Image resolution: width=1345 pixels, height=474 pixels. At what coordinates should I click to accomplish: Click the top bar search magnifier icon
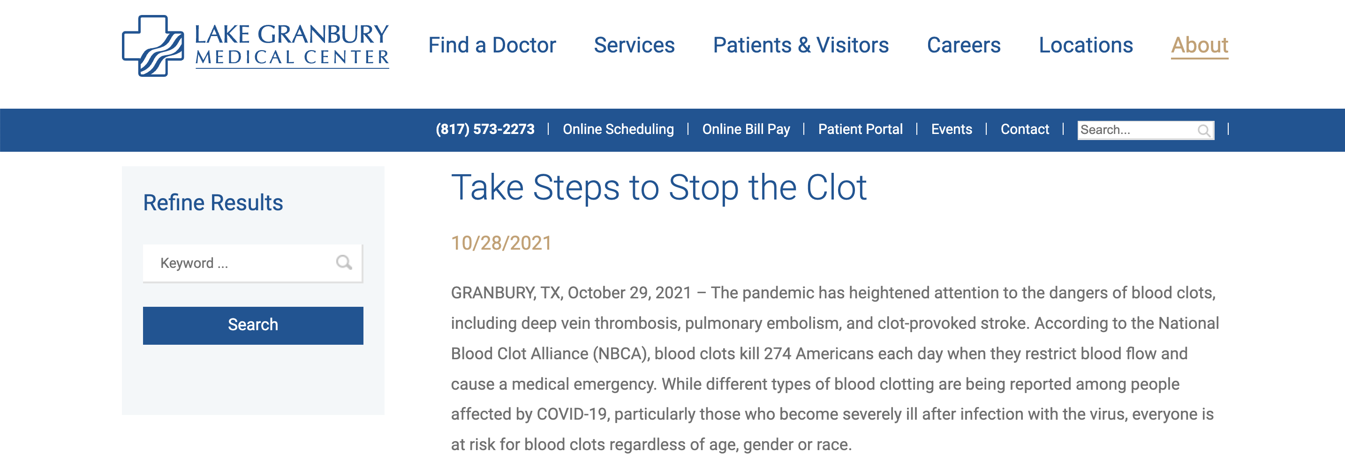[1203, 130]
